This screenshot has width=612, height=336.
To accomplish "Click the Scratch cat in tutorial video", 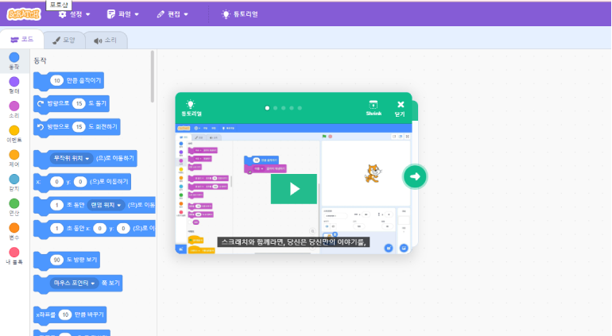I will point(373,174).
